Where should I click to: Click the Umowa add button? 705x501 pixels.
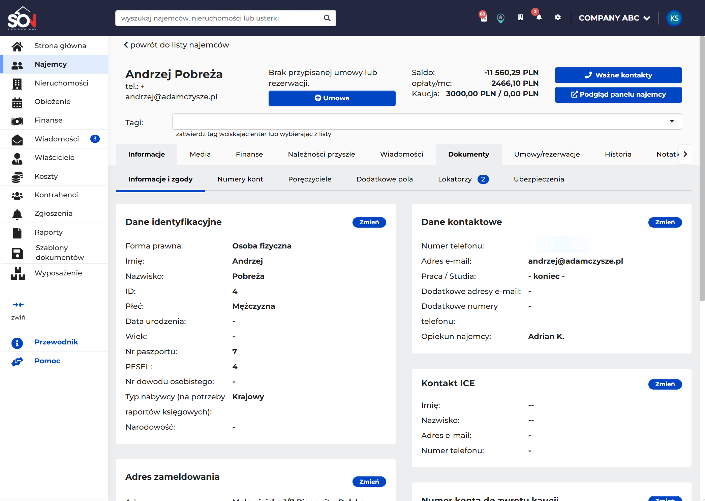click(x=332, y=98)
